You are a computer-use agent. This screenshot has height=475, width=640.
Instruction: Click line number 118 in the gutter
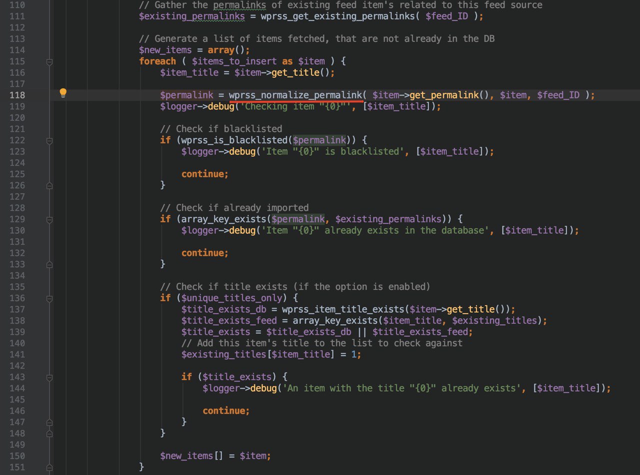tap(16, 95)
